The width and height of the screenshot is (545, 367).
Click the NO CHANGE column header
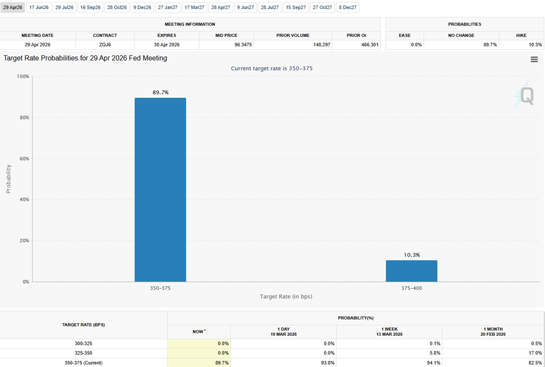(461, 35)
